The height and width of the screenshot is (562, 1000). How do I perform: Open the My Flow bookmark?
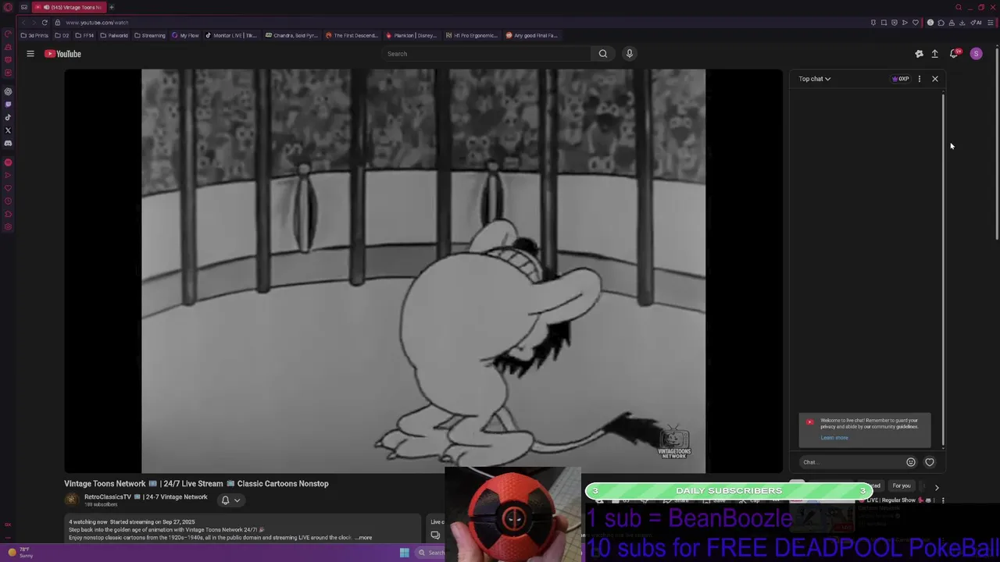[x=185, y=35]
